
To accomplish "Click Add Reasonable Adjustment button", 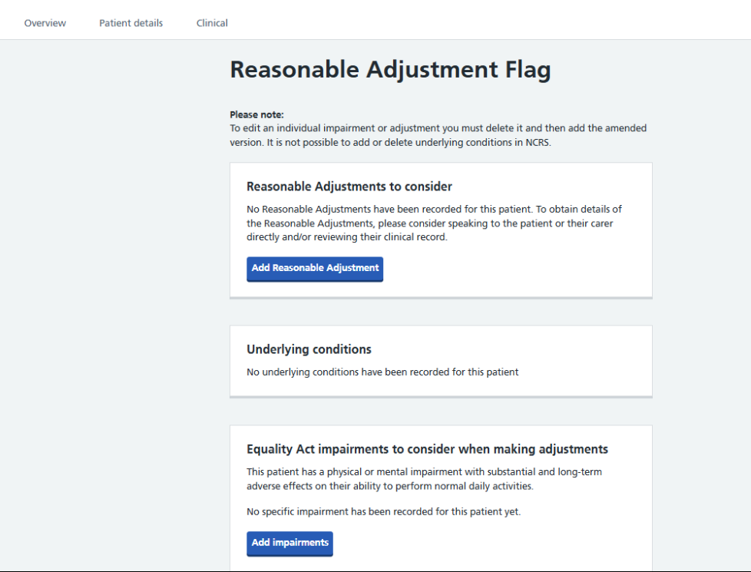I will tap(315, 269).
